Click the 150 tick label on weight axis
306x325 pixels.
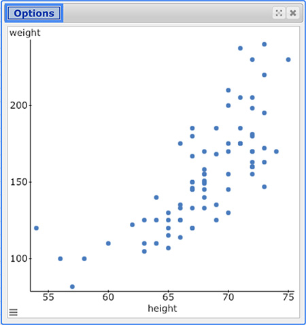pyautogui.click(x=18, y=182)
